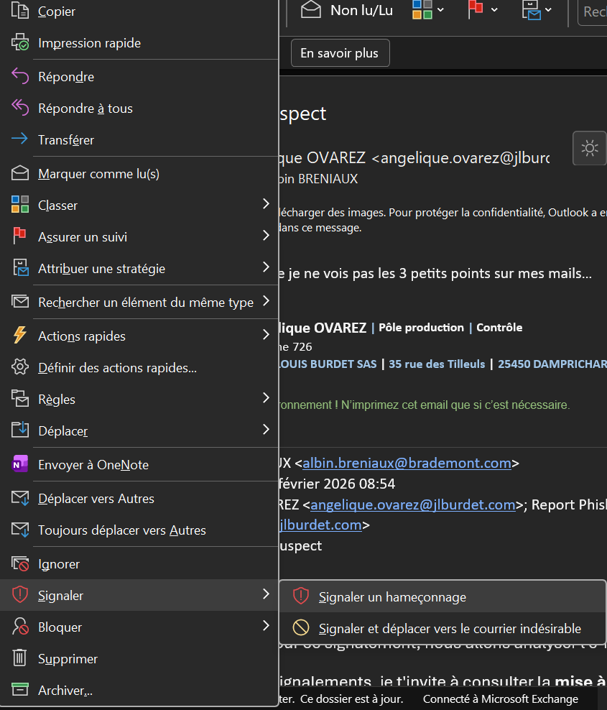Open Rechercher un élément du même type

[x=139, y=302]
